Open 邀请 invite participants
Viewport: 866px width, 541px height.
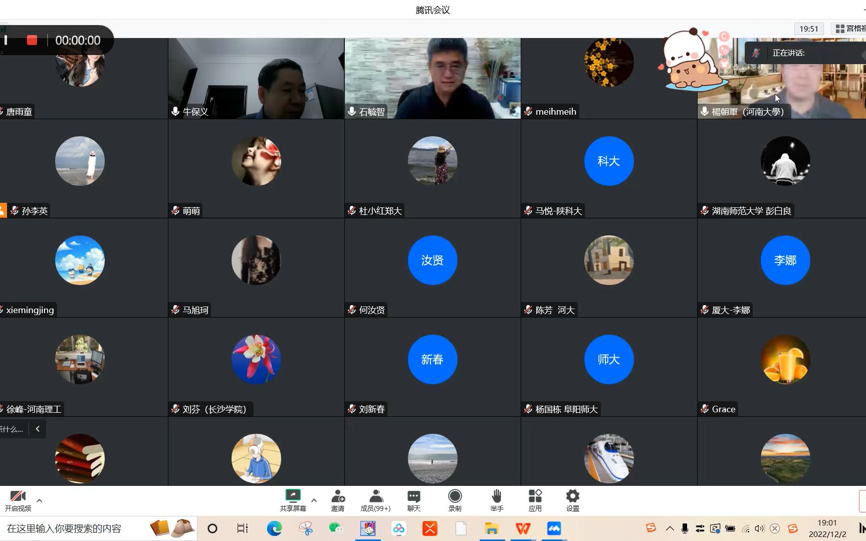[x=338, y=500]
